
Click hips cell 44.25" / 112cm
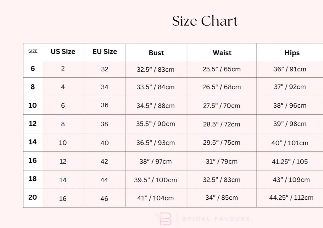[x=291, y=197]
